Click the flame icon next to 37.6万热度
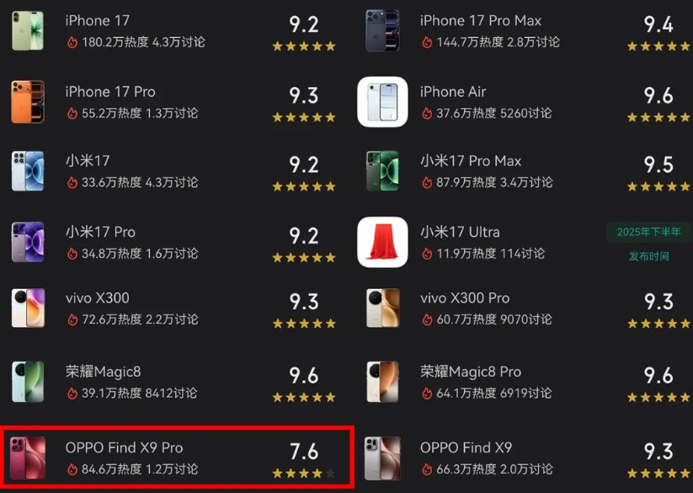693x493 pixels. tap(427, 113)
